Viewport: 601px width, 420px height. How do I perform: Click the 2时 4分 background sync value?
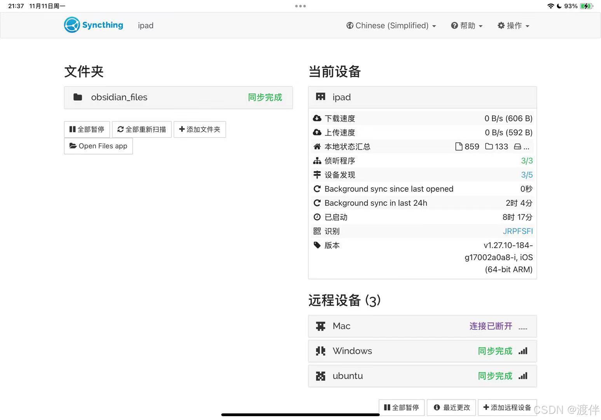pyautogui.click(x=519, y=203)
